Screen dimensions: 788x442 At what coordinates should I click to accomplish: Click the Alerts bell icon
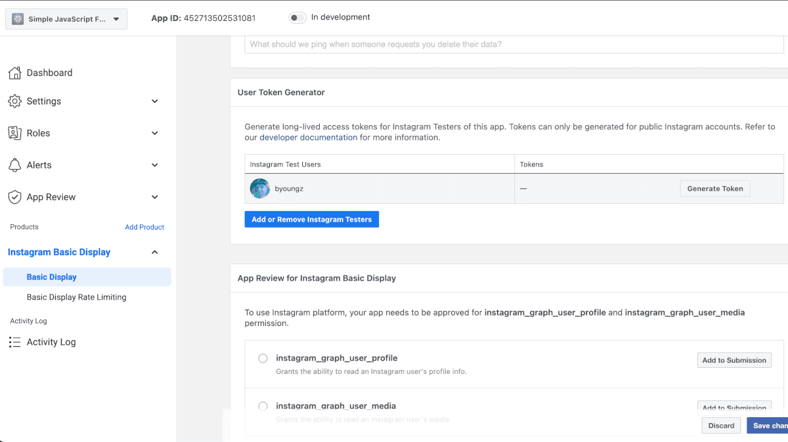[14, 165]
